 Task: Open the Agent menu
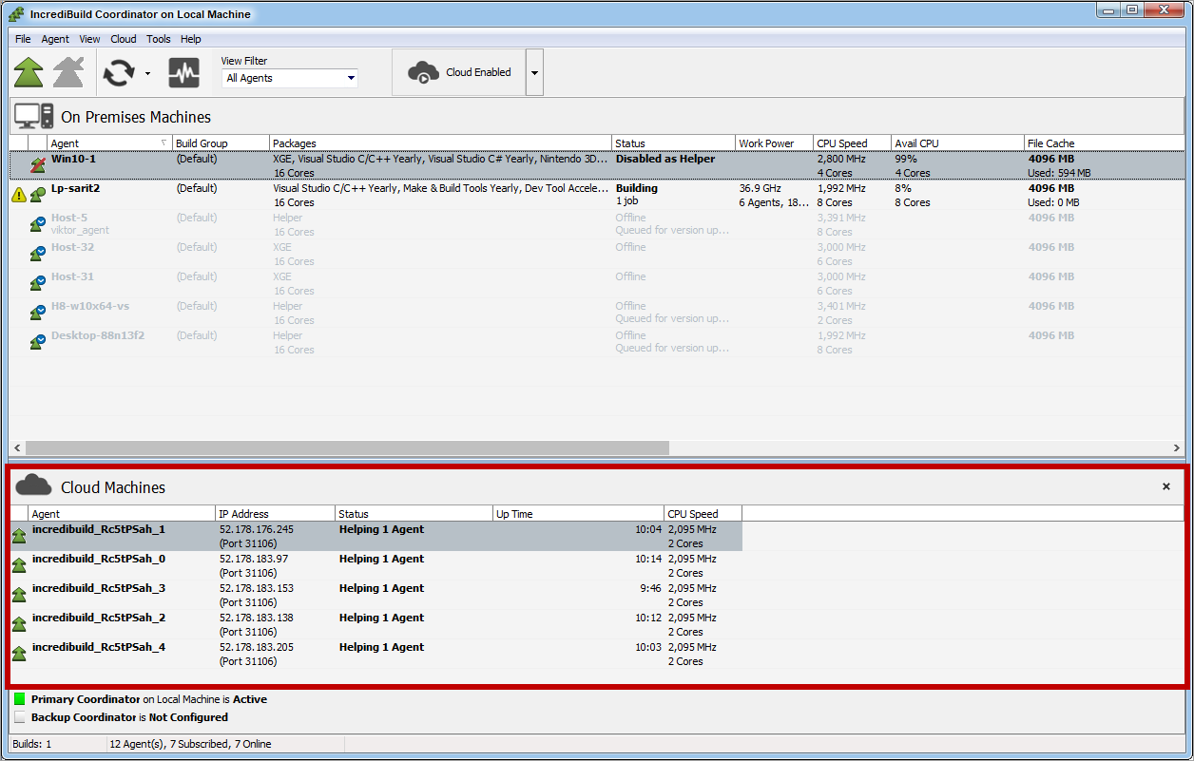click(x=55, y=39)
